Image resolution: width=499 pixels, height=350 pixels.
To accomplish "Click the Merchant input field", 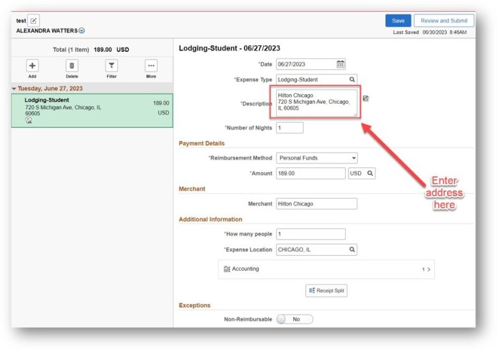I will [x=316, y=204].
